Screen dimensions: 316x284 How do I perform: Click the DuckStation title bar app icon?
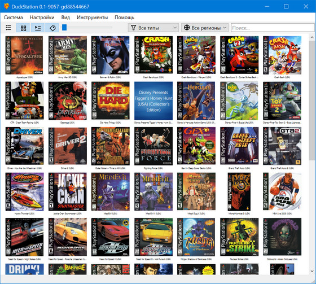click(x=6, y=6)
